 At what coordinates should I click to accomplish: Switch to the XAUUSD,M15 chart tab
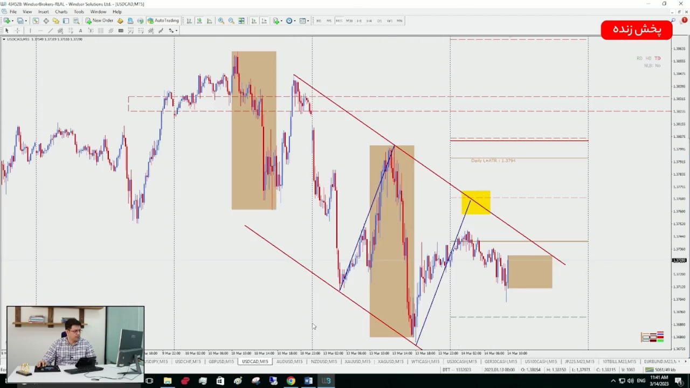pyautogui.click(x=358, y=362)
